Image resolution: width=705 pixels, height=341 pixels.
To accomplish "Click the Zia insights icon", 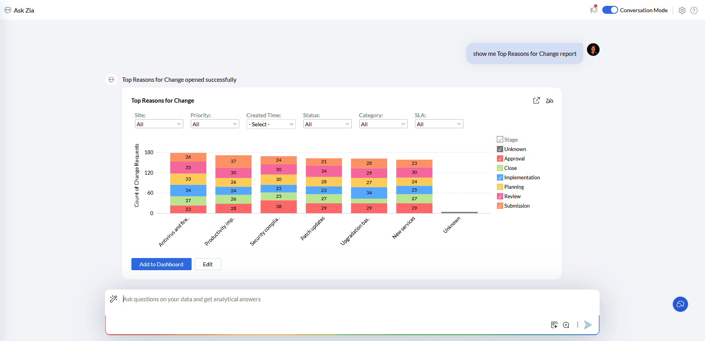I will pyautogui.click(x=550, y=101).
